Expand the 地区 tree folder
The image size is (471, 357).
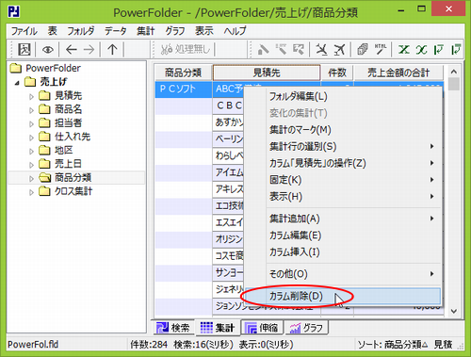[31, 152]
